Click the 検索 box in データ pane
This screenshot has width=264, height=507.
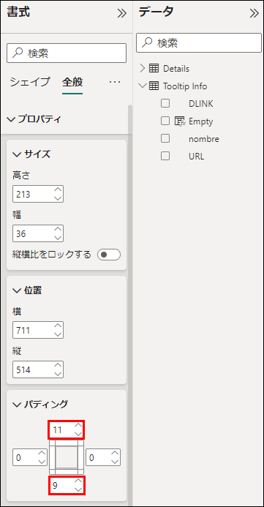point(199,42)
